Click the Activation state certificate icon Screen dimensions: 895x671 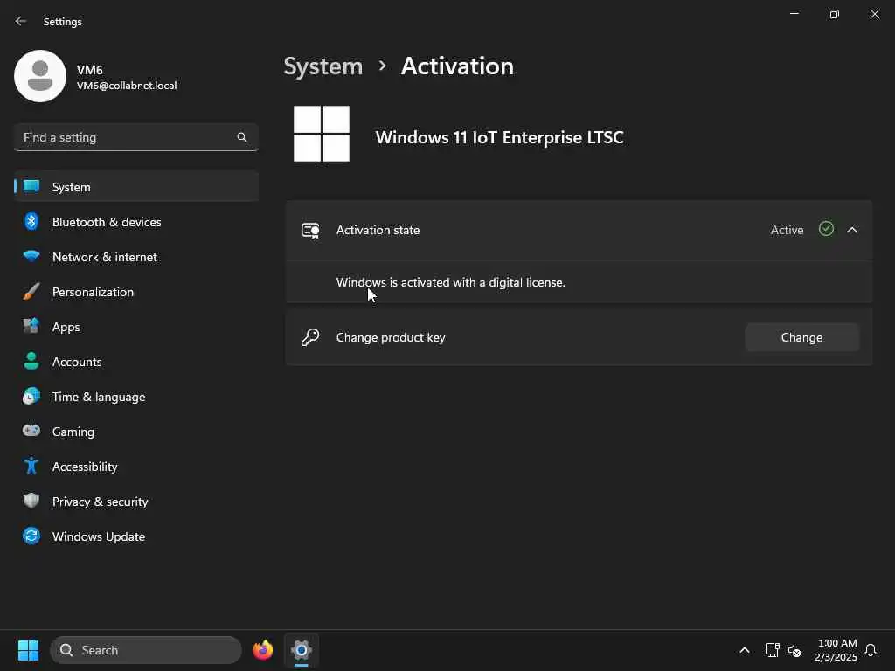coord(310,230)
